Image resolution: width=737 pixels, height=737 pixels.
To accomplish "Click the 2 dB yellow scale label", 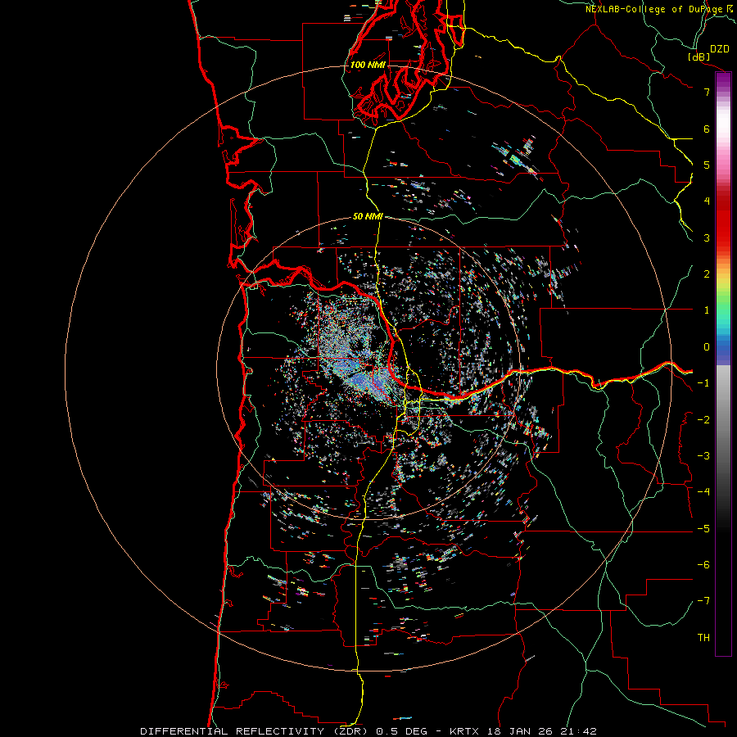I will tap(707, 274).
